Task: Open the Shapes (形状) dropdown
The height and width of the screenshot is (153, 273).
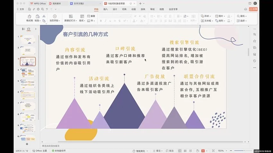Action: point(206,16)
